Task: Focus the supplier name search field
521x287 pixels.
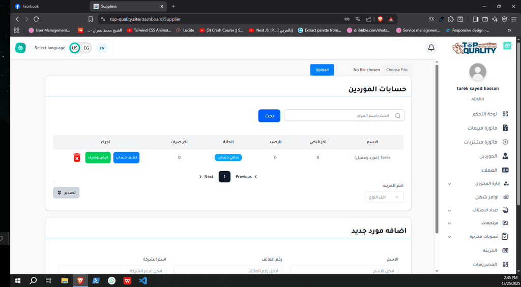Action: (x=344, y=115)
